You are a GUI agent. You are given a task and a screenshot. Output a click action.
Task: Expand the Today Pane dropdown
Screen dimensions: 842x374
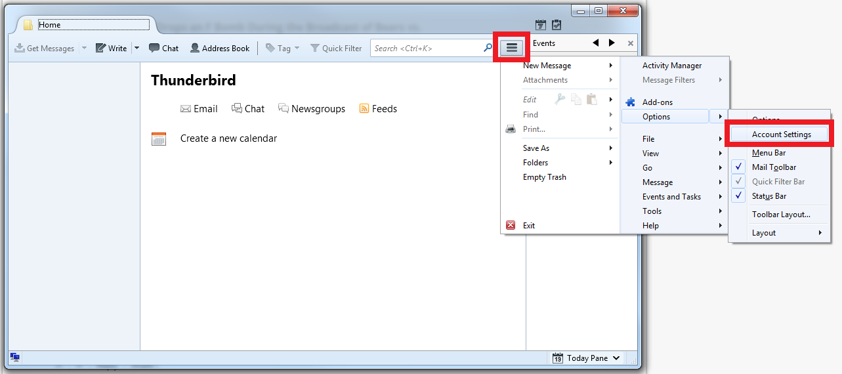(x=616, y=358)
